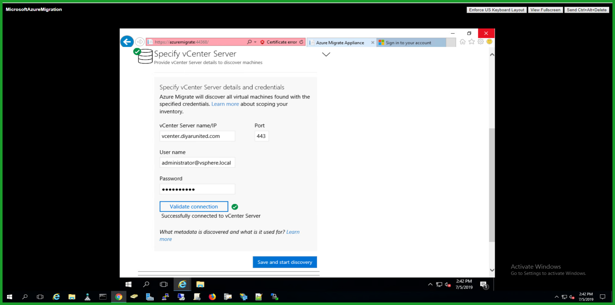The image size is (615, 305).
Task: Click Save and start discovery button
Action: 285,262
